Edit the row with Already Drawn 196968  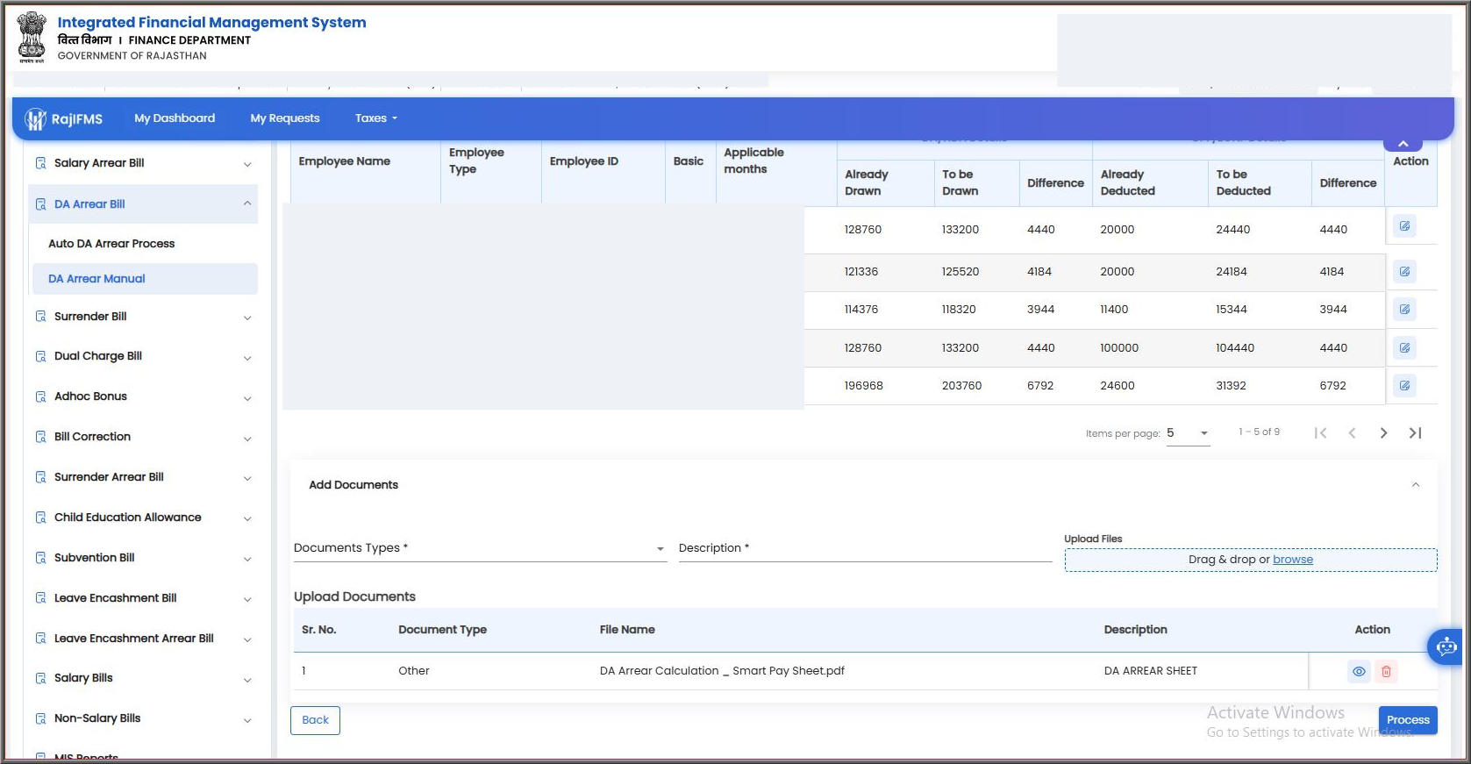[x=1404, y=385]
